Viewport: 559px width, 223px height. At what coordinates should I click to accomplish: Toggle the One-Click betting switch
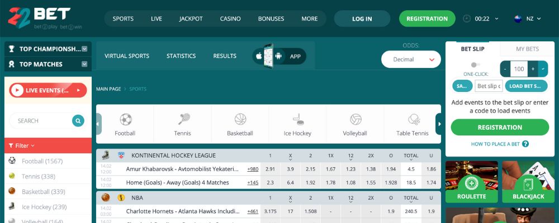(475, 65)
